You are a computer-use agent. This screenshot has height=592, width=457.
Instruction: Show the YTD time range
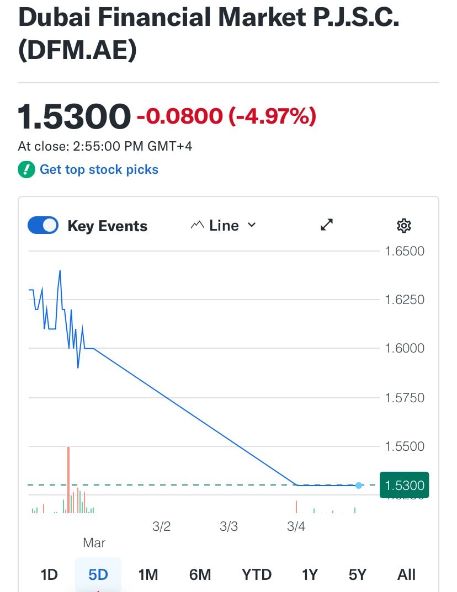(x=257, y=574)
